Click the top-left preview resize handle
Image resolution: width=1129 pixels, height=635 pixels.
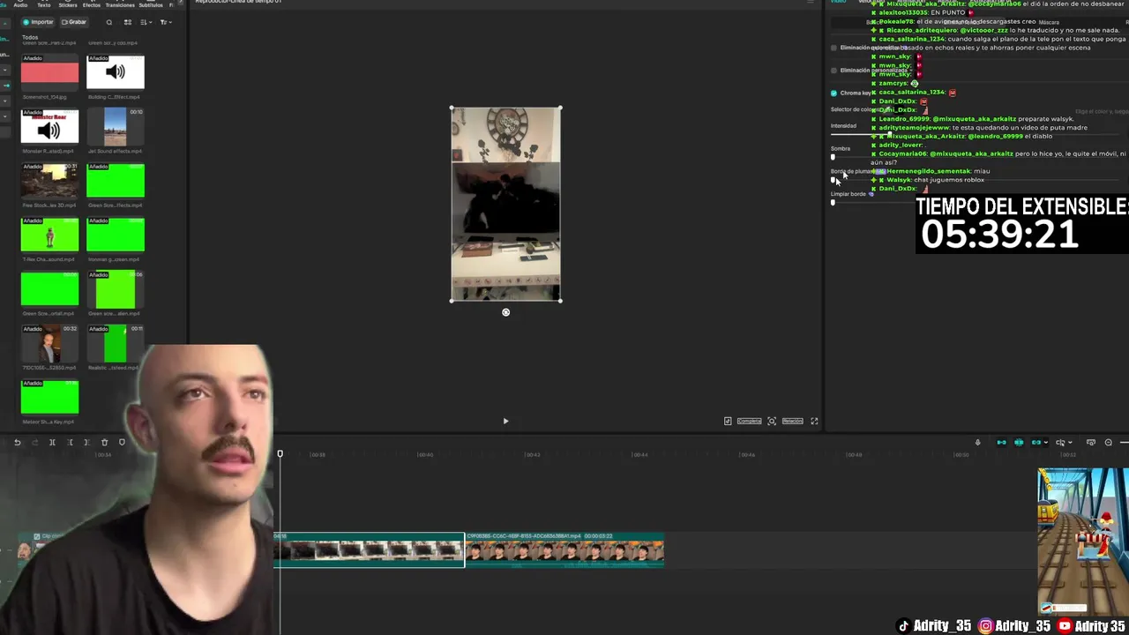coord(452,108)
